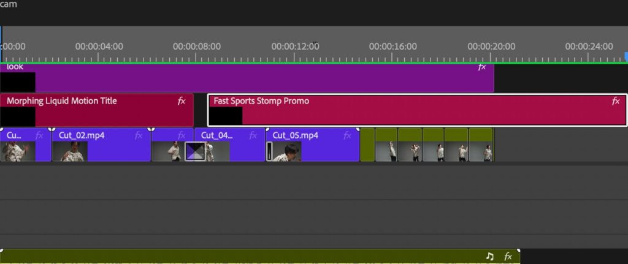Click fx badge on Morphing Liquid Motion Title

click(x=182, y=101)
